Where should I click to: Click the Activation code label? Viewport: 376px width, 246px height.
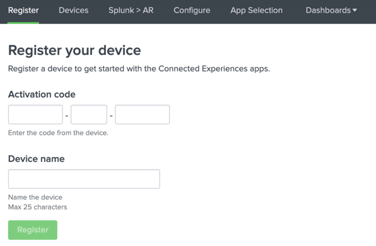(42, 94)
